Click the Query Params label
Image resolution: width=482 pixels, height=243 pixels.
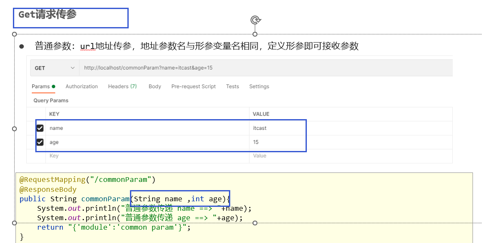[51, 101]
